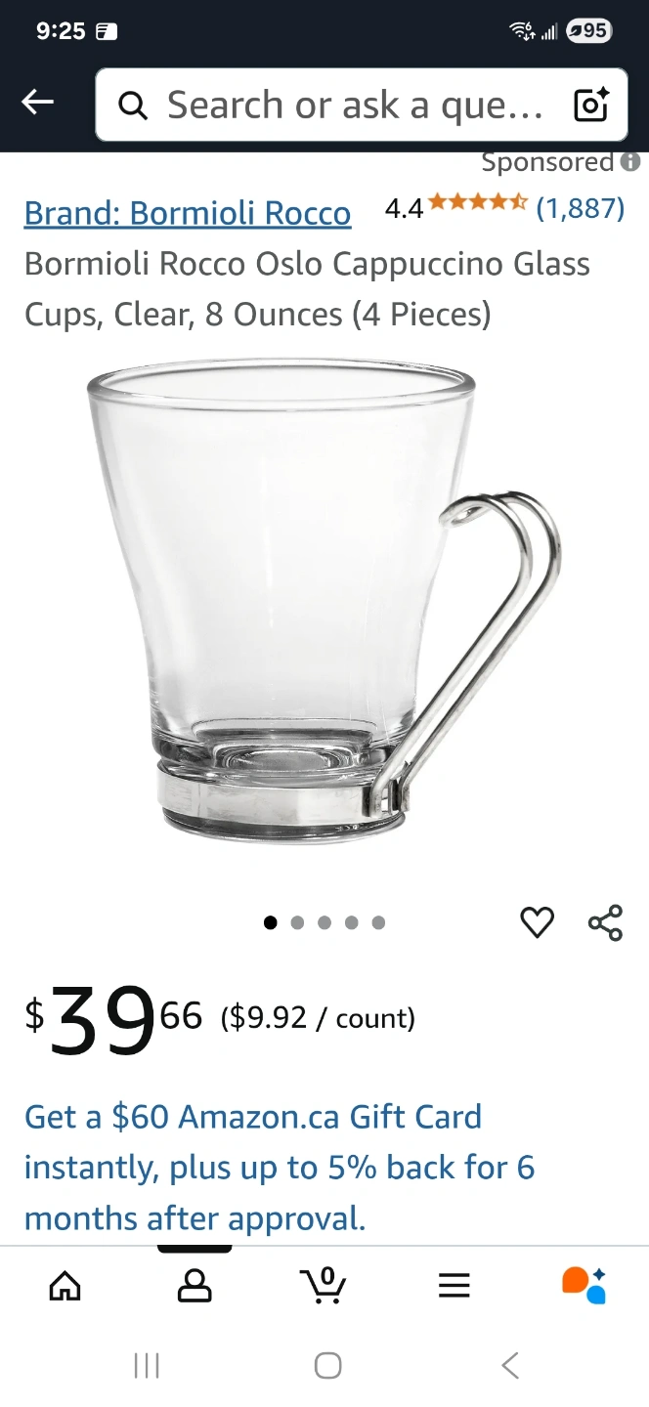Select the third image carousel dot
649x1407 pixels.
[x=324, y=922]
